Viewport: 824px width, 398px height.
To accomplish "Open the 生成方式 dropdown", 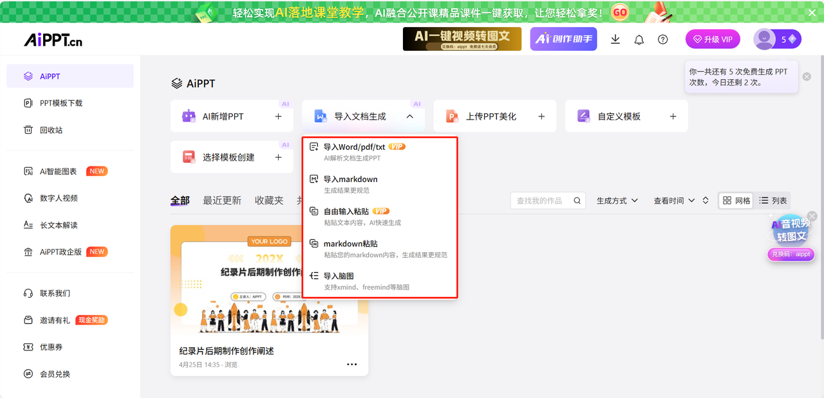I will pyautogui.click(x=617, y=201).
